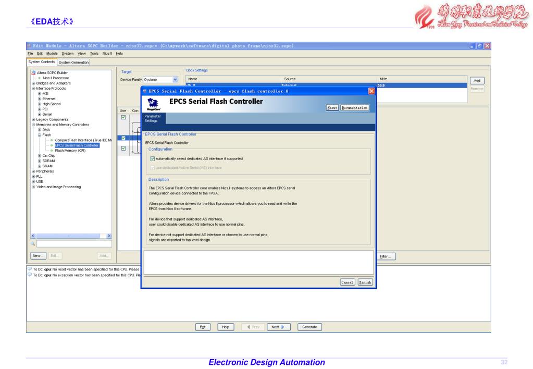Open the Edit menu
533x369 pixels.
(40, 54)
